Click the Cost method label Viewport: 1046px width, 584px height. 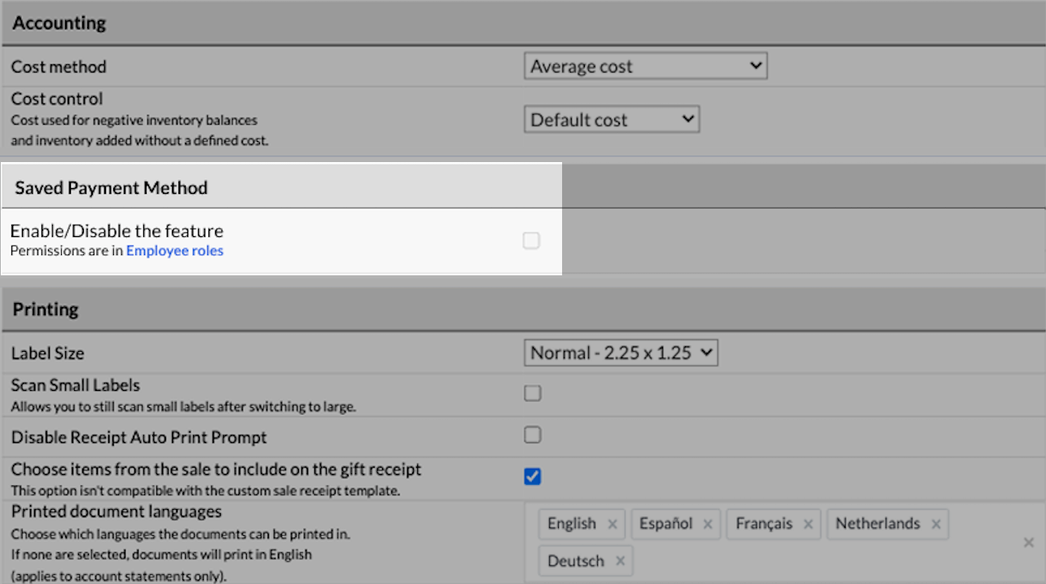click(x=59, y=67)
